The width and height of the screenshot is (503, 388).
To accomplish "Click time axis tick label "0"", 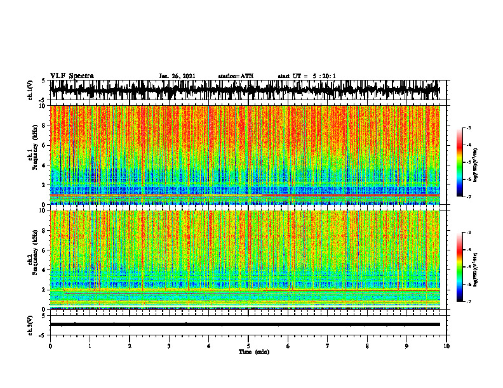I will click(x=50, y=346).
